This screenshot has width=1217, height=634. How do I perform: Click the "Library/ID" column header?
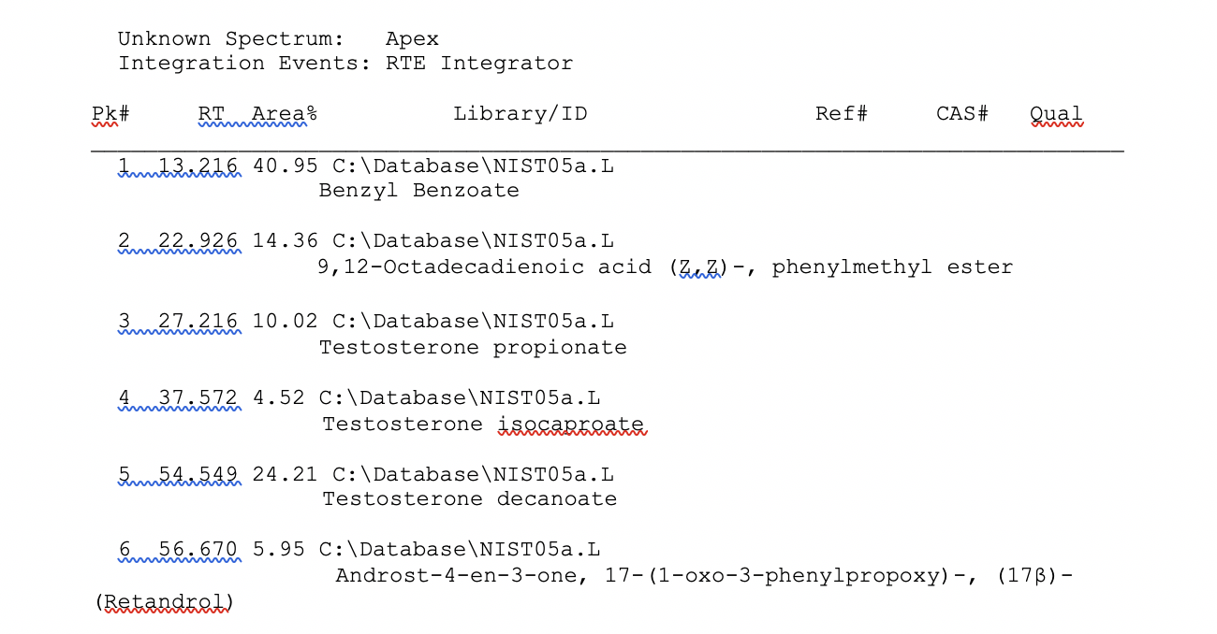pyautogui.click(x=521, y=114)
